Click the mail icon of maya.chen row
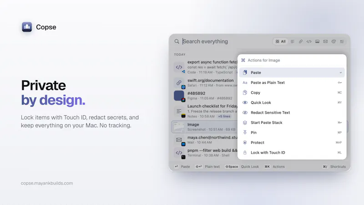364x205 pixels. [179, 140]
